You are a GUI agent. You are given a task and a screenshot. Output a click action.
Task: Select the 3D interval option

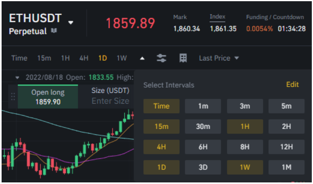tap(203, 167)
